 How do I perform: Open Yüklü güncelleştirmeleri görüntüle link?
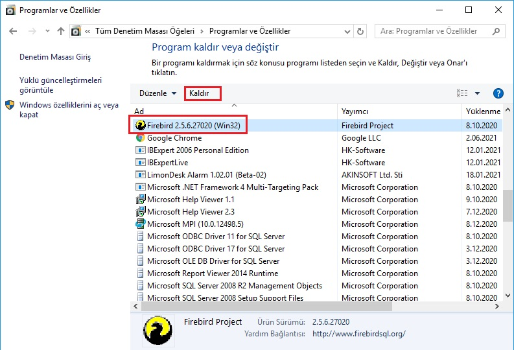pos(61,85)
